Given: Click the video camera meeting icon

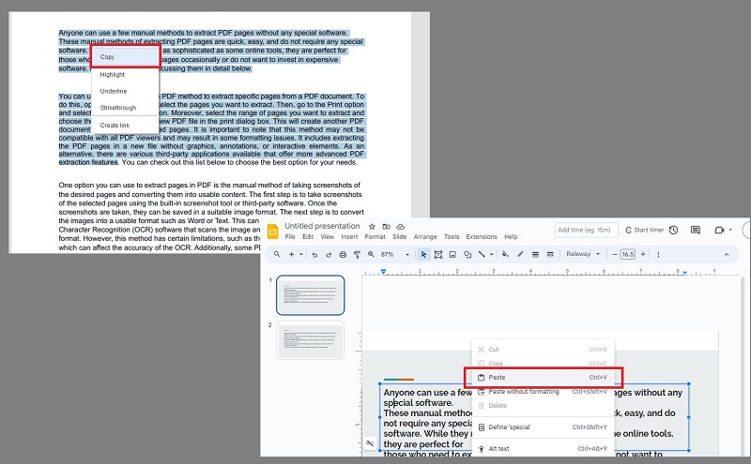Looking at the screenshot, I should tap(719, 230).
